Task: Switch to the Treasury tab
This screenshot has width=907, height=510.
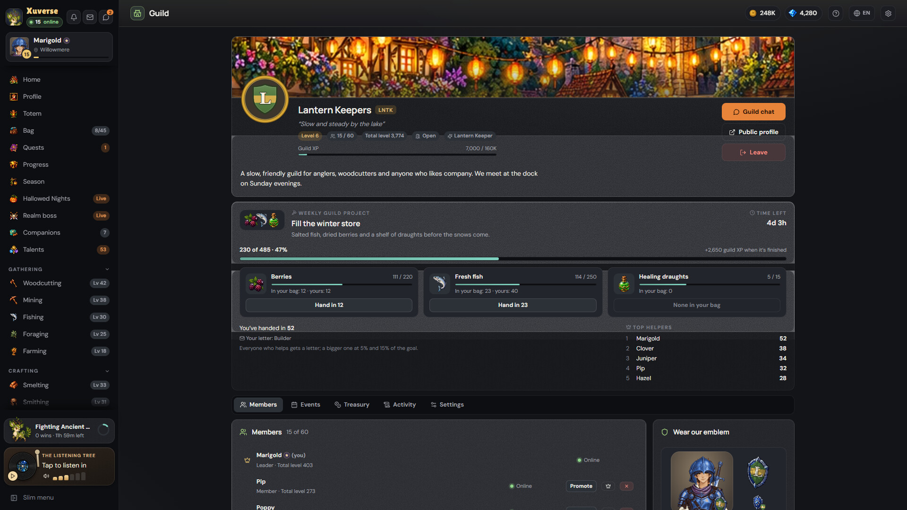Action: [x=352, y=405]
